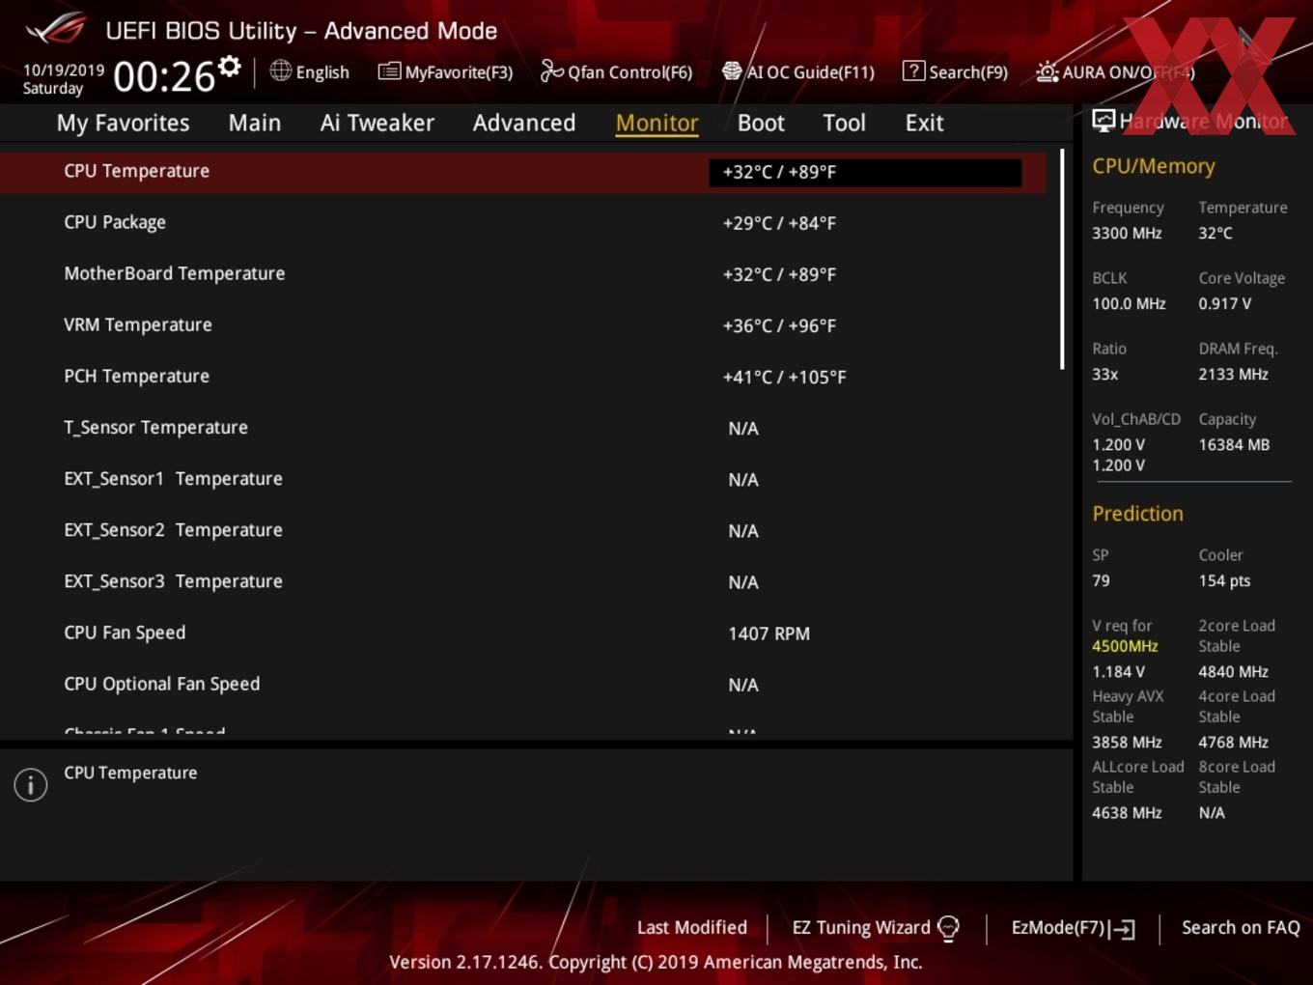Click the 0.917 V core voltage value
Image resolution: width=1313 pixels, height=985 pixels.
[1224, 303]
